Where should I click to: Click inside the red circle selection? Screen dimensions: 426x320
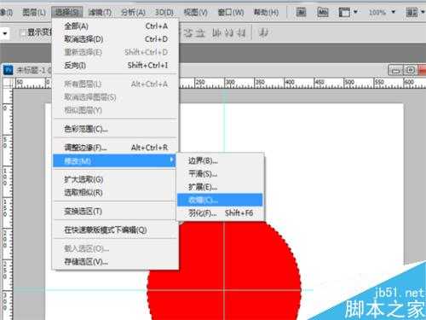224,271
